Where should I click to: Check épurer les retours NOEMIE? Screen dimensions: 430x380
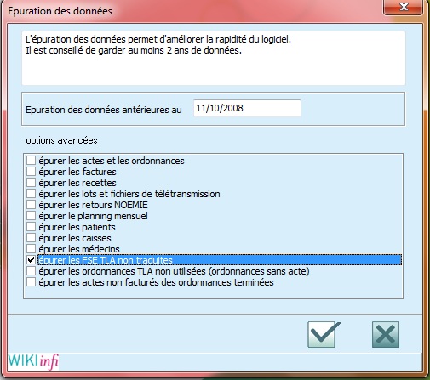[31, 205]
